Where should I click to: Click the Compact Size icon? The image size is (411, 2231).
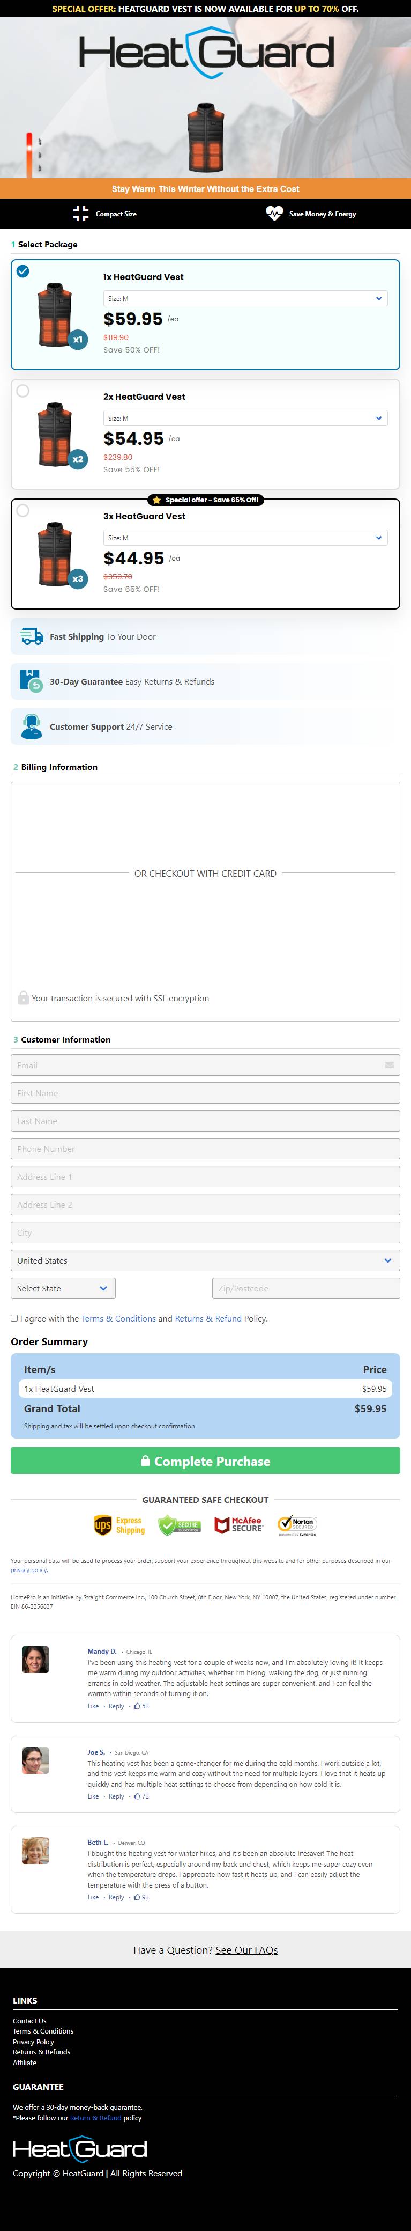[80, 213]
